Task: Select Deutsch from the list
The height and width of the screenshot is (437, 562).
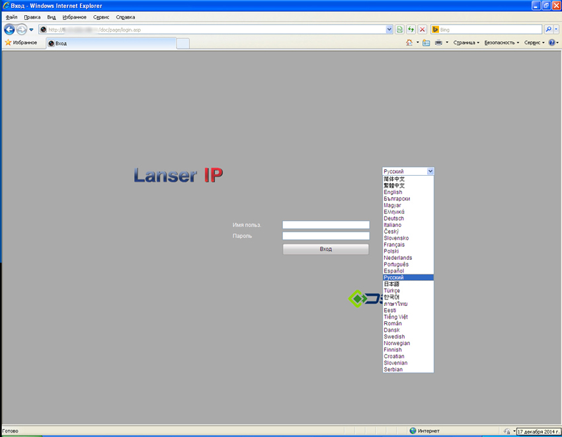Action: coord(408,218)
